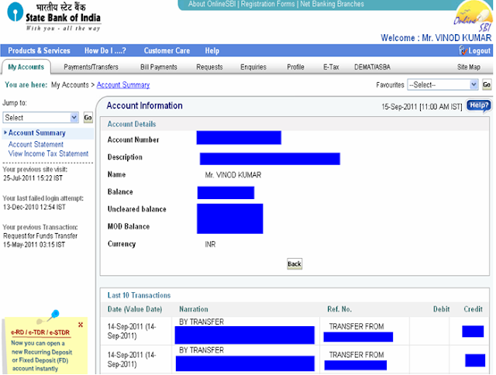
Task: Click the INR currency value
Action: click(x=210, y=244)
